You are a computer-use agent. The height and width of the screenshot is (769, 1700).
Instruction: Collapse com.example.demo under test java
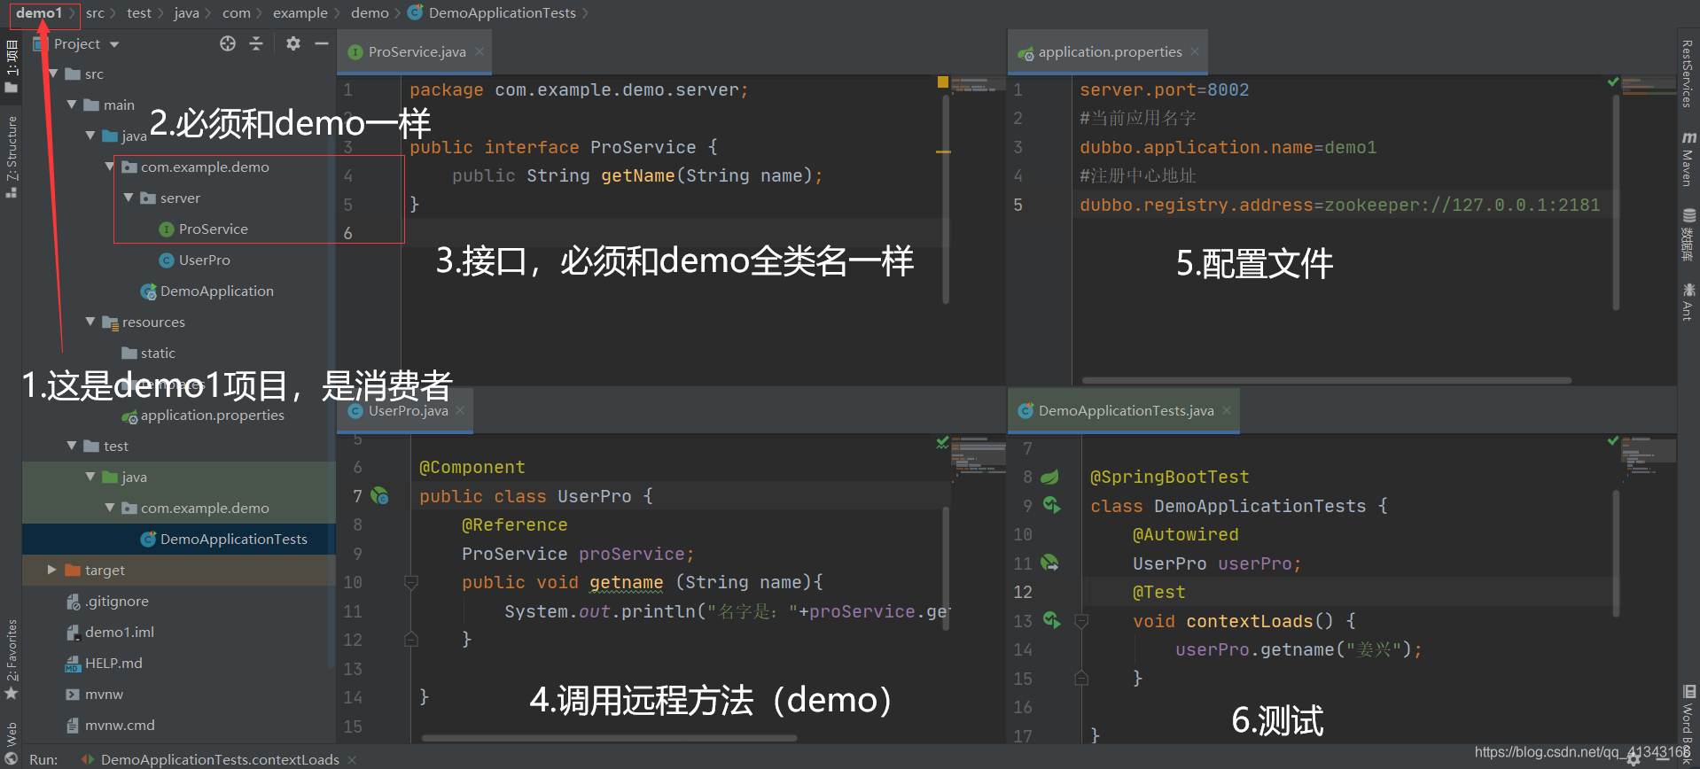[110, 508]
